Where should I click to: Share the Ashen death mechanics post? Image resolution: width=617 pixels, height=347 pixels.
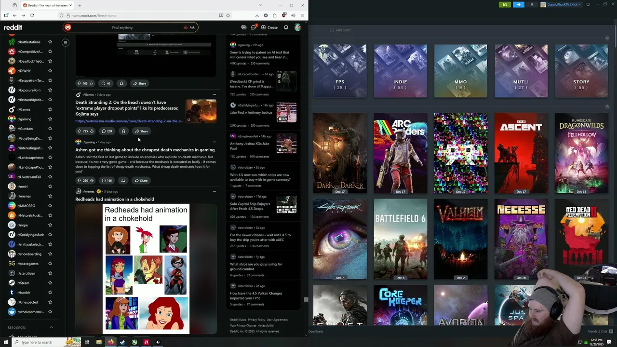pyautogui.click(x=141, y=180)
